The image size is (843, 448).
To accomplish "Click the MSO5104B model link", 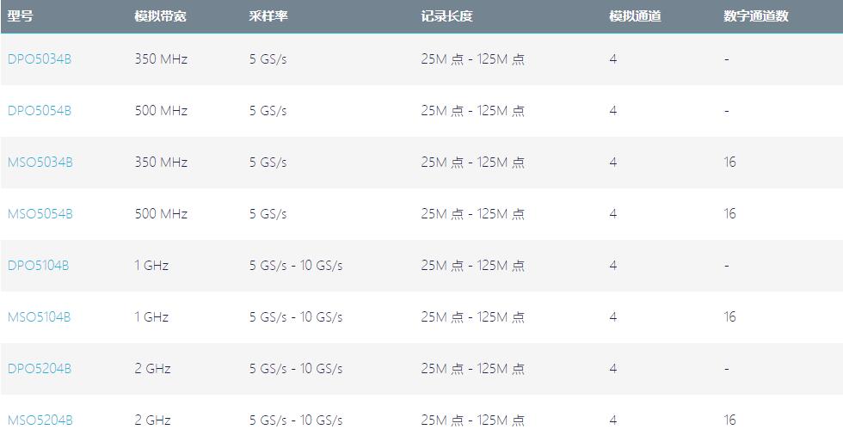I will (x=39, y=317).
